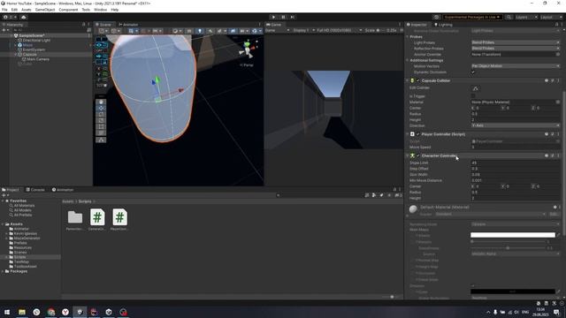
Task: Open the cloud services icon
Action: click(24, 17)
